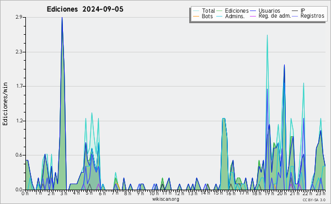Click the '7 h' x-axis label
This screenshot has height=204, width=331.
115,194
